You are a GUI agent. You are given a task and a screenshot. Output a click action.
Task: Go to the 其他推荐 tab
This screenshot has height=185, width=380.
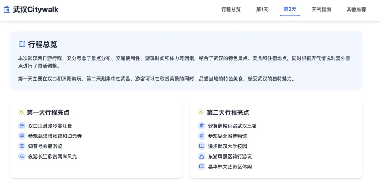[356, 10]
